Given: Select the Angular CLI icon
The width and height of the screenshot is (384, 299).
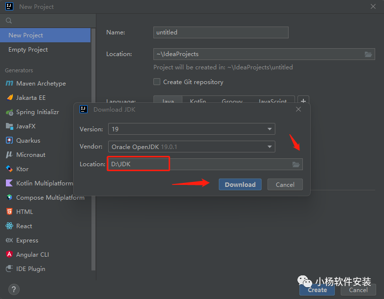Looking at the screenshot, I should point(9,255).
